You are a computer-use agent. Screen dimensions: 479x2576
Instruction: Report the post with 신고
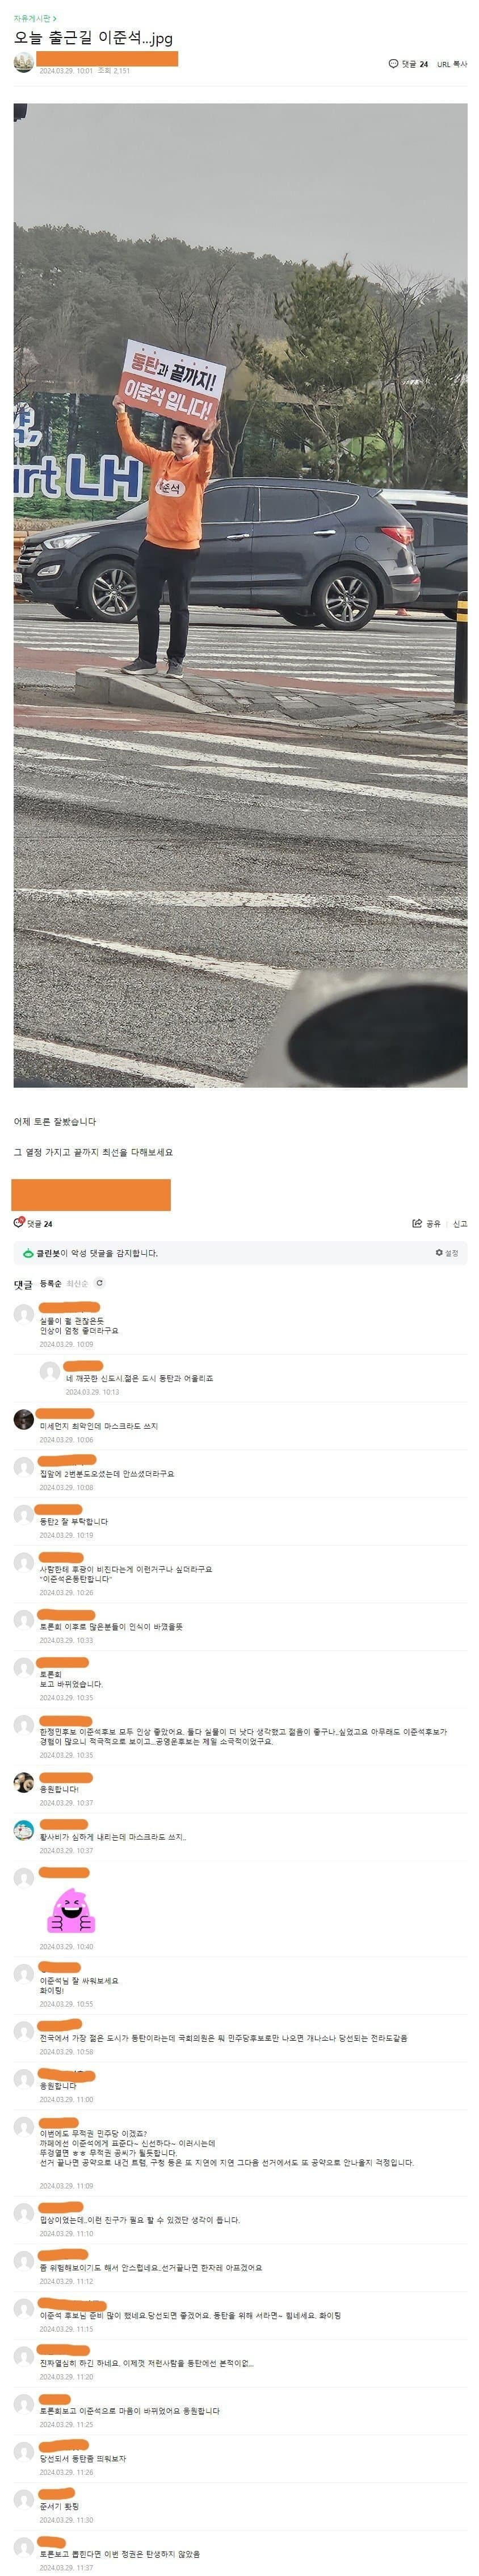click(x=459, y=1223)
